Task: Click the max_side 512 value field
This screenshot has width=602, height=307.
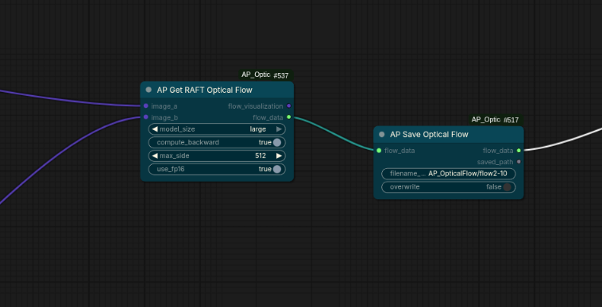Action: click(x=260, y=156)
